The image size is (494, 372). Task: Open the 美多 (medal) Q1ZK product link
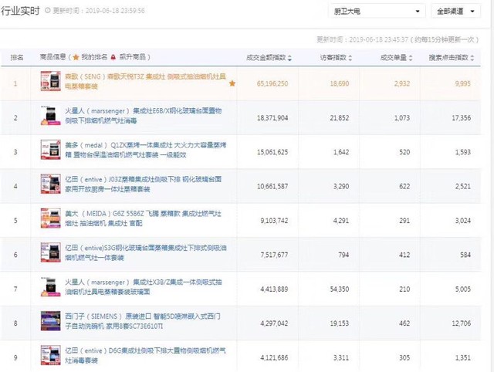[x=146, y=150]
